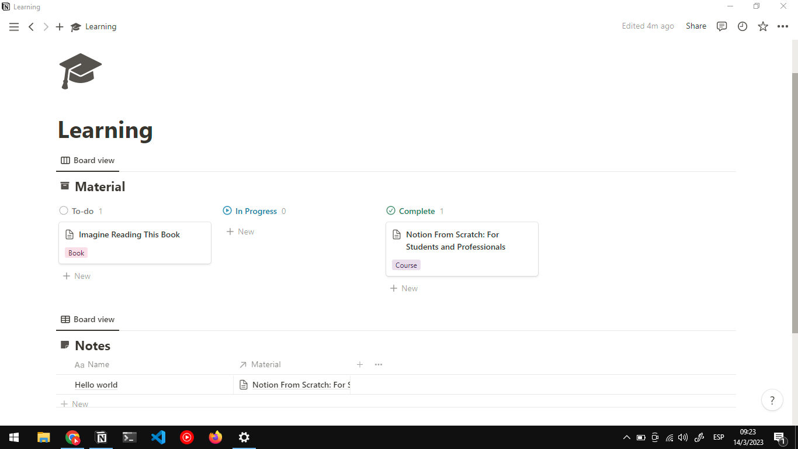Click the Learning breadcrumb in the top bar
This screenshot has width=798, height=449.
(93, 27)
